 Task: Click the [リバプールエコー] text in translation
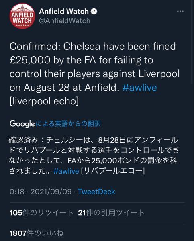(113, 171)
